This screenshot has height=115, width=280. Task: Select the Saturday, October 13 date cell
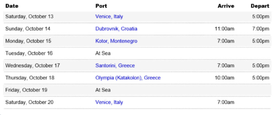pos(29,17)
